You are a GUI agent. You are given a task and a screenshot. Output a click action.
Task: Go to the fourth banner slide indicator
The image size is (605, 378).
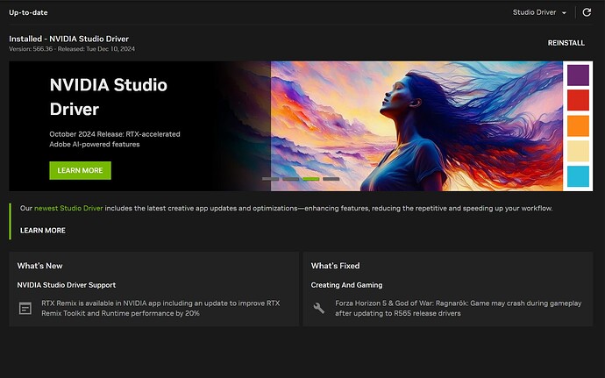(x=331, y=179)
